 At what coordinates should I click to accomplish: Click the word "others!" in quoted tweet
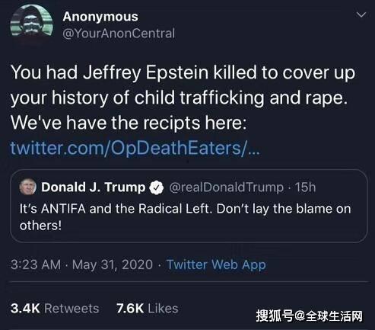[x=40, y=226]
